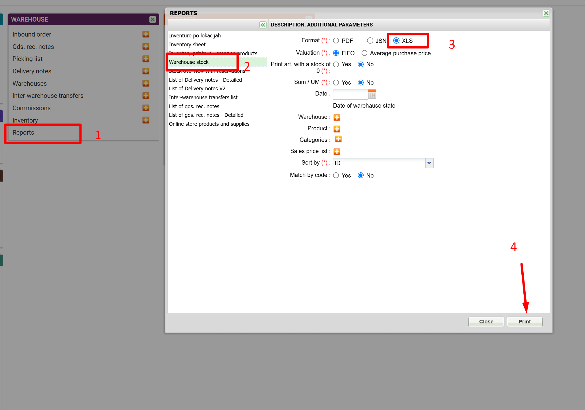Viewport: 585px width, 410px height.
Task: Add Inter-warehouse transfer with plus icon
Action: click(x=146, y=96)
